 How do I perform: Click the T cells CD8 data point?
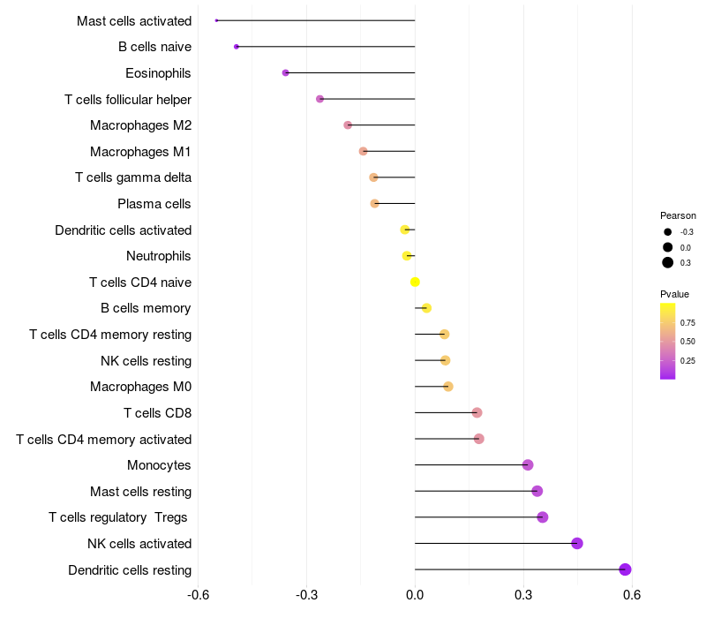coord(477,412)
